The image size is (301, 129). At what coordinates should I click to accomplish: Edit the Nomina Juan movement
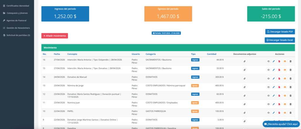[x=274, y=104]
